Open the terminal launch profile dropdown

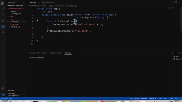(174, 53)
